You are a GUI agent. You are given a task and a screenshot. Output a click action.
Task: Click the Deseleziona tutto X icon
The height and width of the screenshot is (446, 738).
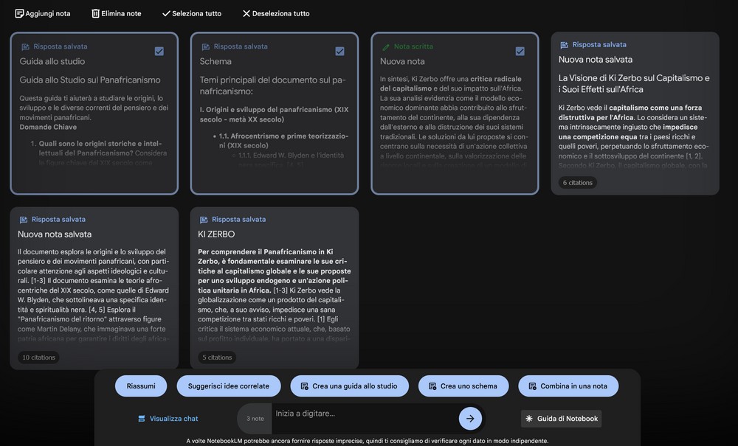tap(246, 13)
